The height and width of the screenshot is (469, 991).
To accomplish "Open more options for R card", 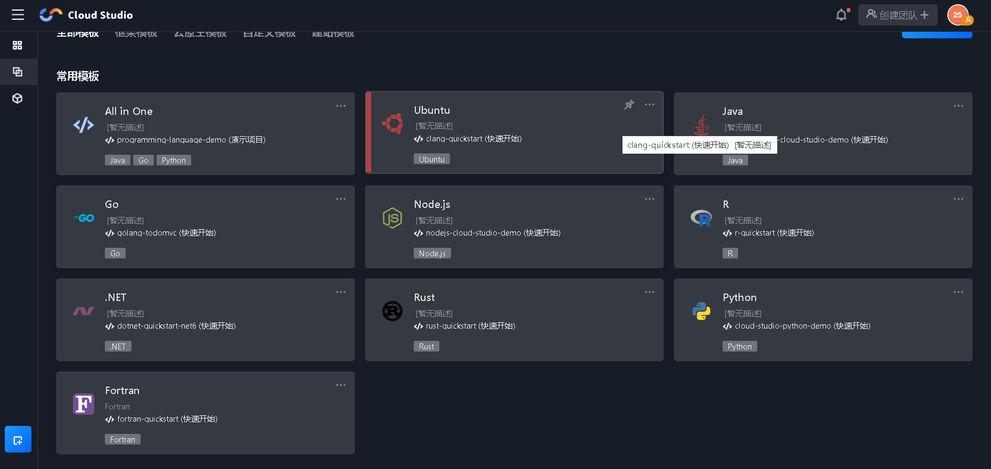I will pos(959,199).
